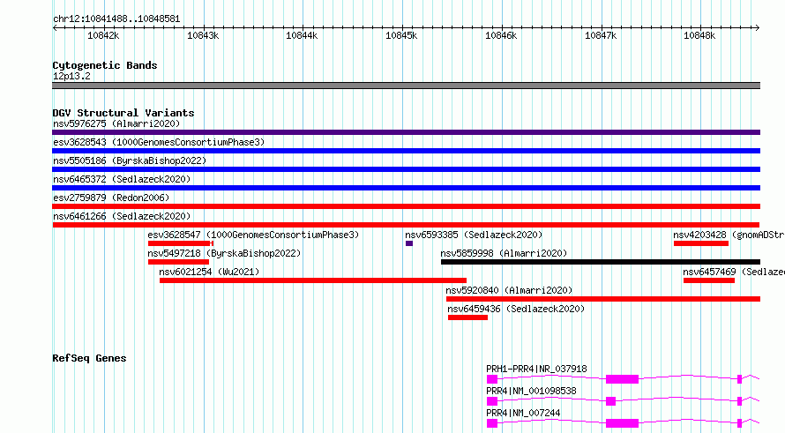785x433 pixels.
Task: Select the PRR4|NM_007244 transcript label
Action: click(x=523, y=413)
